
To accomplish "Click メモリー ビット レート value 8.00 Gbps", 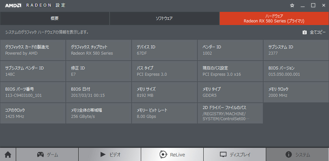I will (146, 116).
